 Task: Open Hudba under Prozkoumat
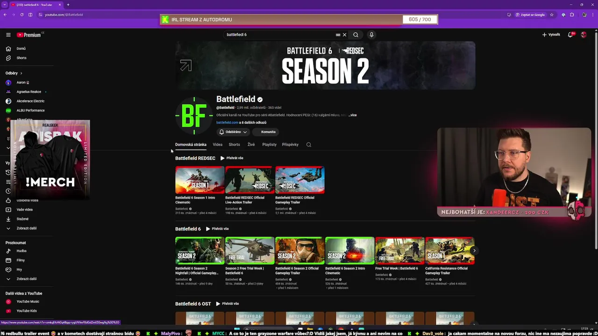[x=21, y=251]
